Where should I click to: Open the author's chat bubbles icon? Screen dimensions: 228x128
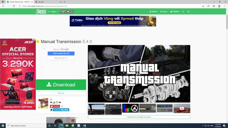[x=51, y=102]
